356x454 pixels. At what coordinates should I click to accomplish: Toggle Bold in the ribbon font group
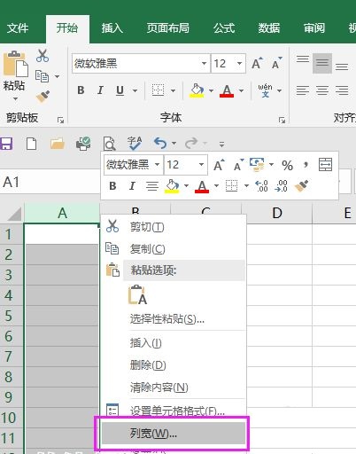pyautogui.click(x=81, y=90)
